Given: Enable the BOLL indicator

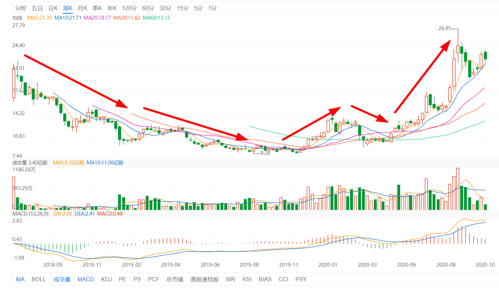Looking at the screenshot, I should click(x=39, y=279).
